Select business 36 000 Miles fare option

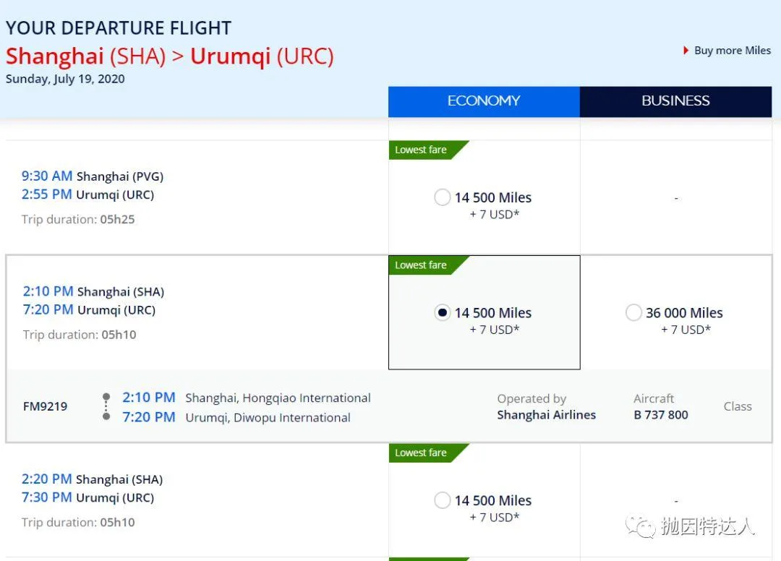(633, 312)
